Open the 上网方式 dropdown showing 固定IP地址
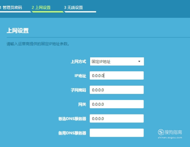This screenshot has width=190, height=147. coord(117,61)
